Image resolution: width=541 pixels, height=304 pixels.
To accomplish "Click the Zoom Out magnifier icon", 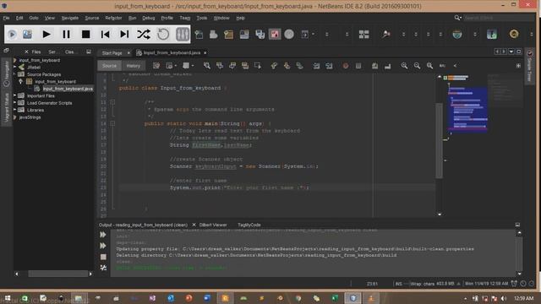I will pos(417,66).
